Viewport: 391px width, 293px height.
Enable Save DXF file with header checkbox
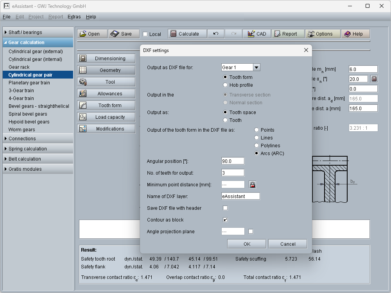[x=225, y=208]
